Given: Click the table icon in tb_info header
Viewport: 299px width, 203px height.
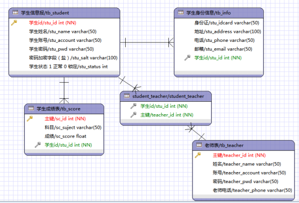Looking at the screenshot, I should click(x=181, y=12).
